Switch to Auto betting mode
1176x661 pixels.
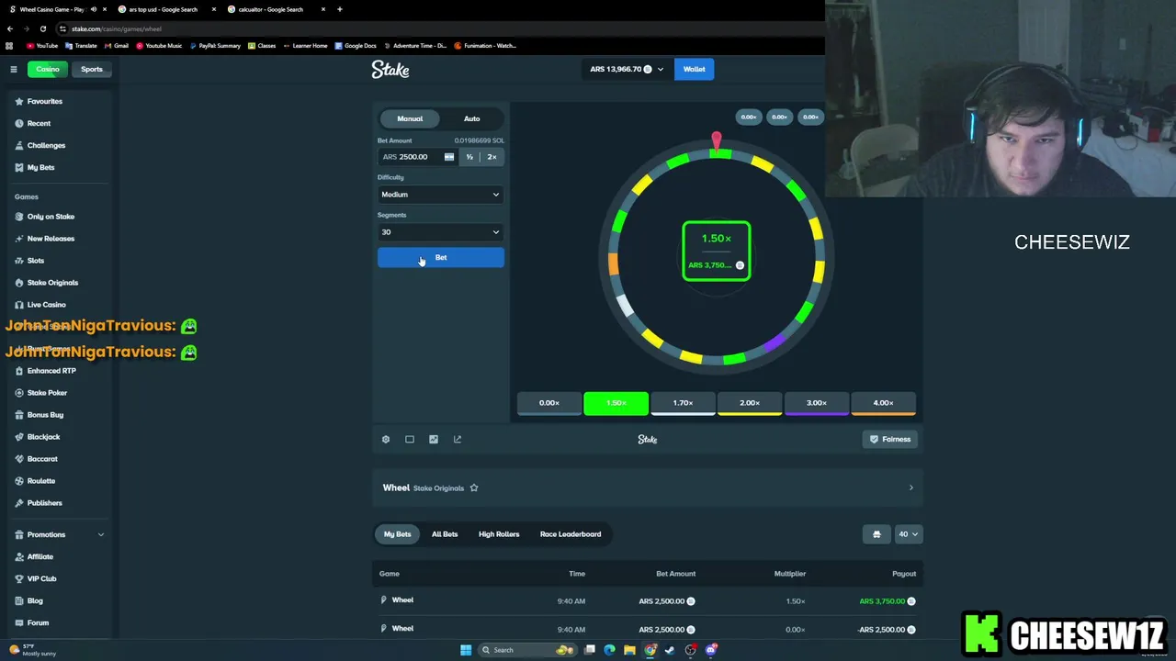(471, 118)
